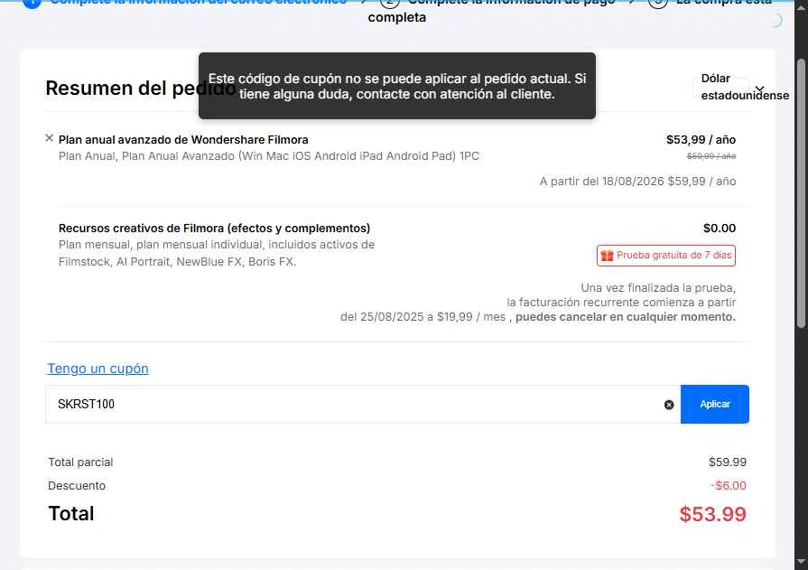
Task: Select 'Plan anual avanzado de Wondershare Filmora' title
Action: tap(183, 140)
